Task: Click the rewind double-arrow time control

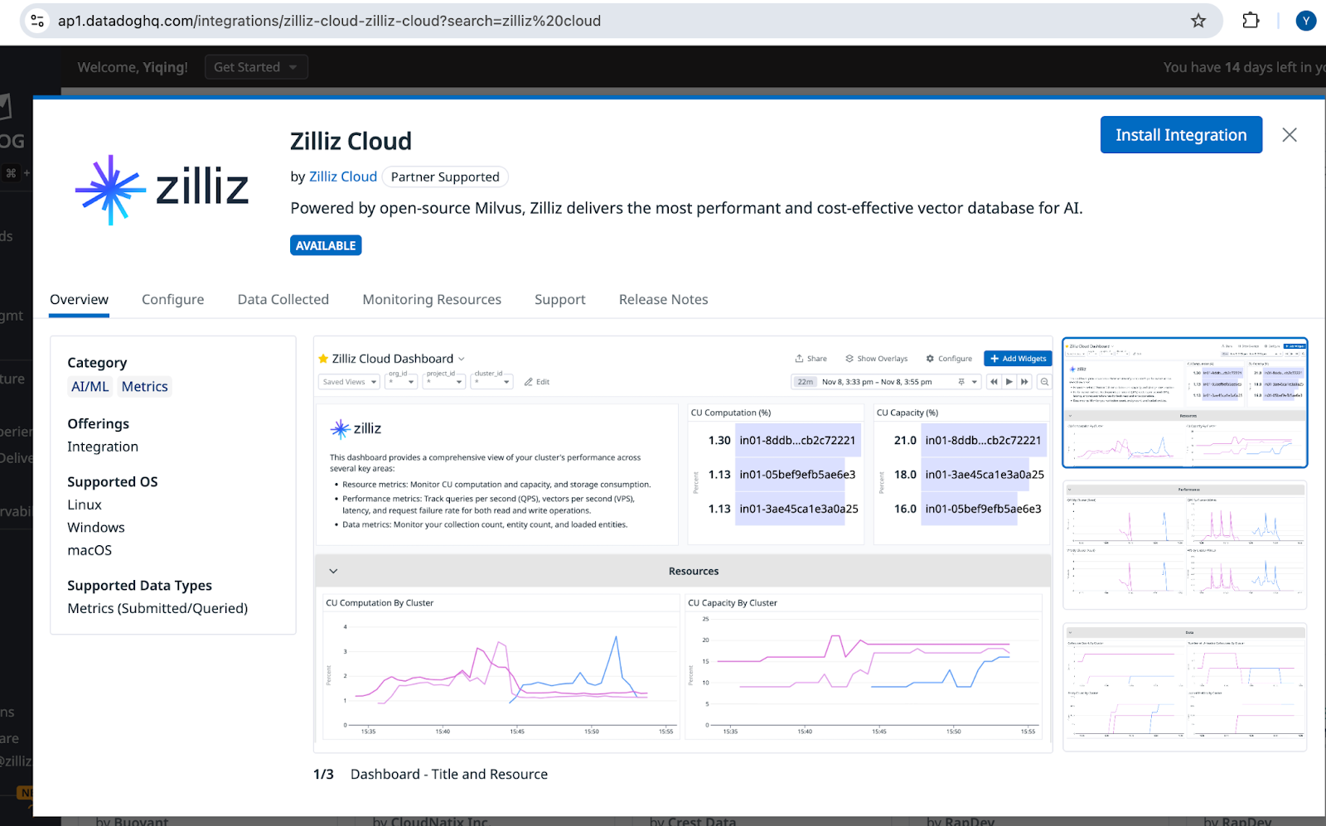Action: [994, 381]
